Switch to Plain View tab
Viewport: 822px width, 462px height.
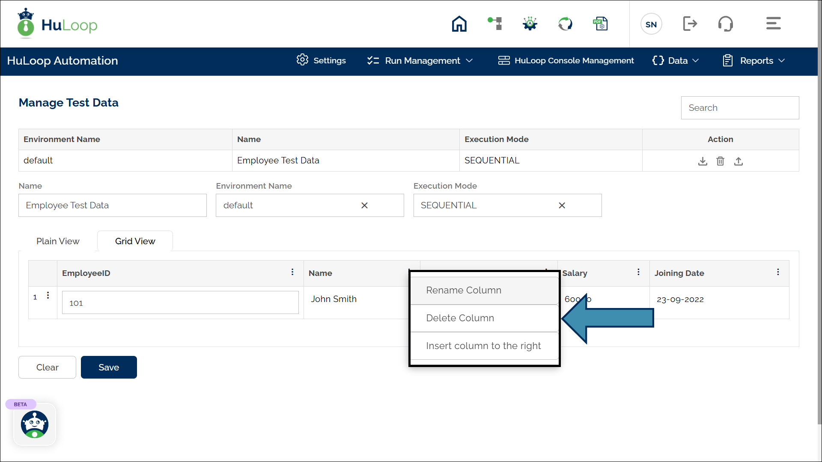[x=58, y=241]
